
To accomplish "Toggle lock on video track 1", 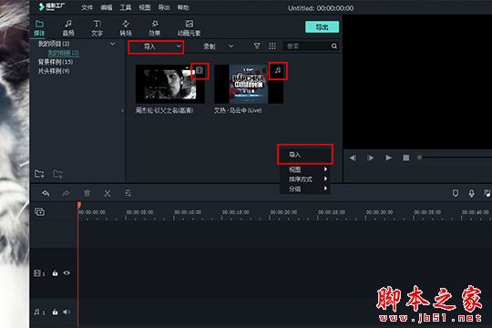I will click(x=55, y=273).
